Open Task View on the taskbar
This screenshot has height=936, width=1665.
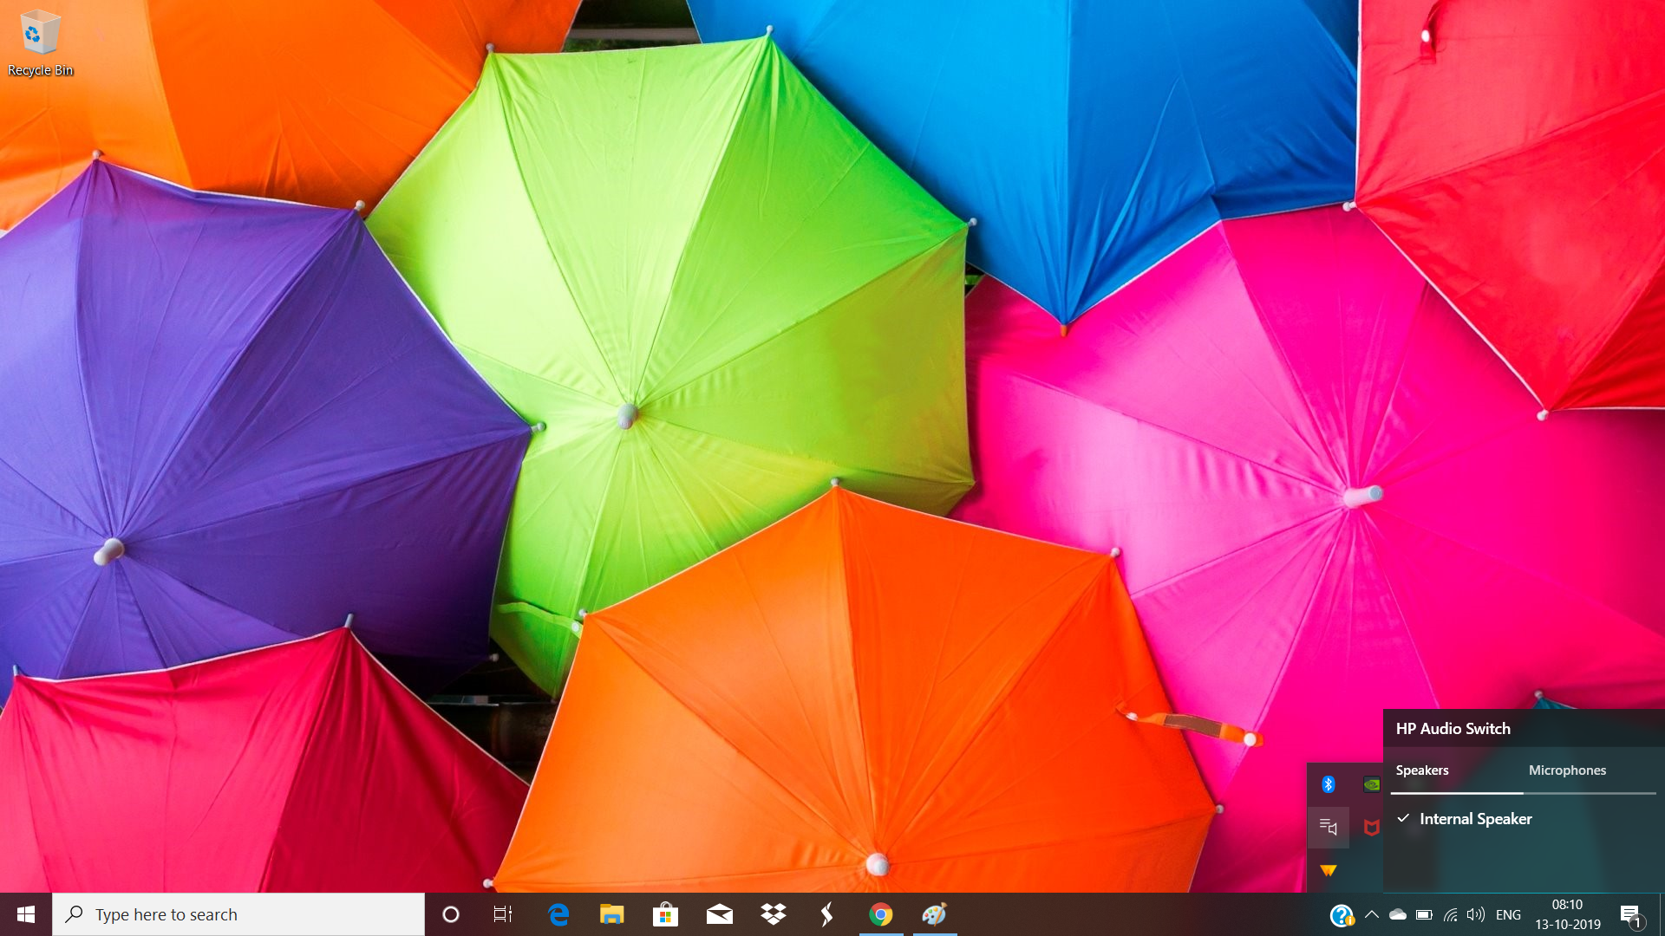click(503, 914)
